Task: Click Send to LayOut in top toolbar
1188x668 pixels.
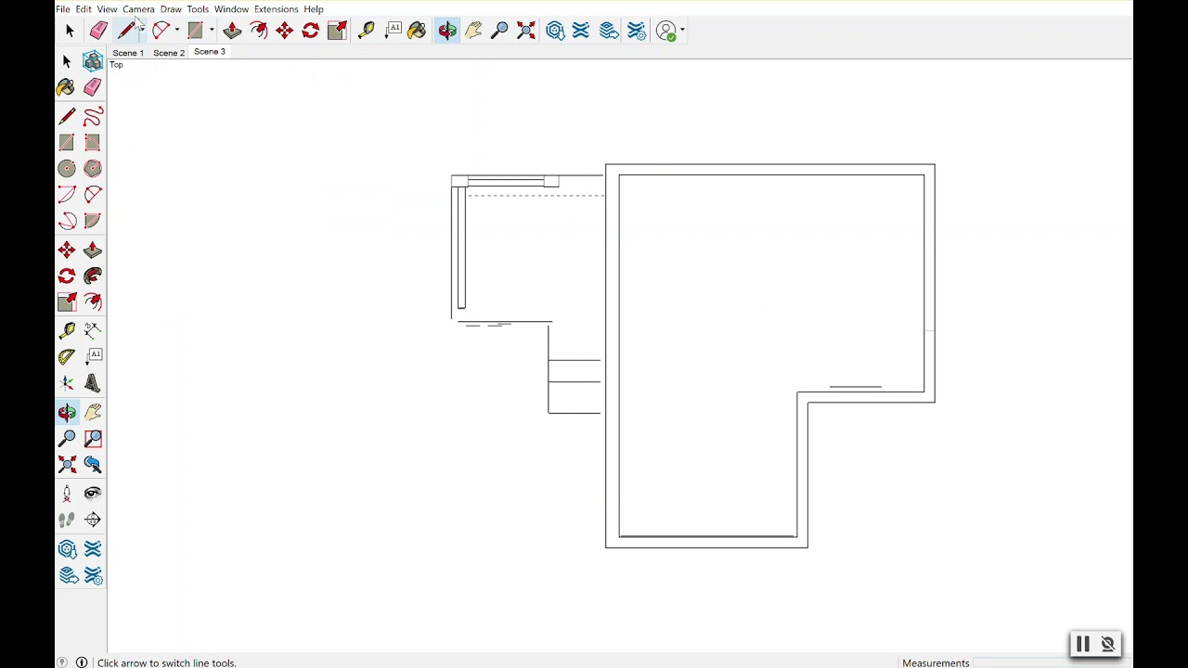Action: [609, 31]
